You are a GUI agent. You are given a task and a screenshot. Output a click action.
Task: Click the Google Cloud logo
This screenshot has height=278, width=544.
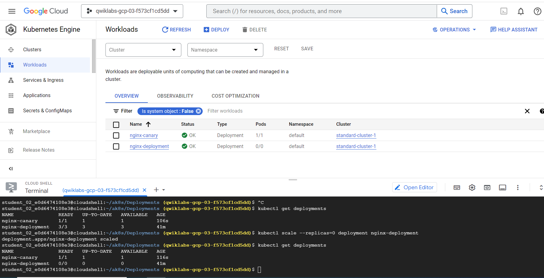46,11
